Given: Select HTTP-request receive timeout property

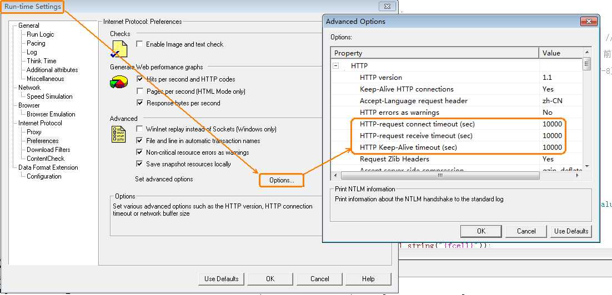Looking at the screenshot, I should coord(457,136).
